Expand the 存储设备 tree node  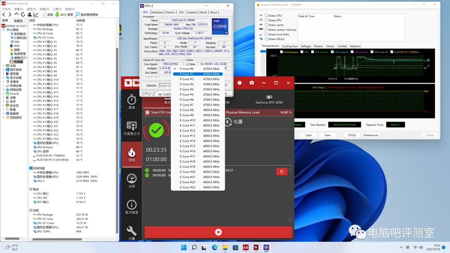tap(3, 85)
